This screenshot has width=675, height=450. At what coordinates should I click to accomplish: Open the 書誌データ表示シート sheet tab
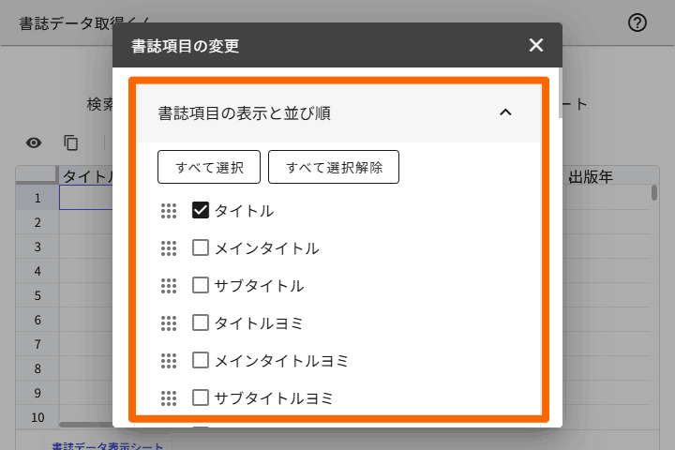point(107,446)
